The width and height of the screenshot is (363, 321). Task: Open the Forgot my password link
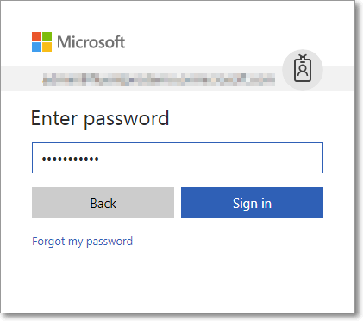click(x=83, y=242)
